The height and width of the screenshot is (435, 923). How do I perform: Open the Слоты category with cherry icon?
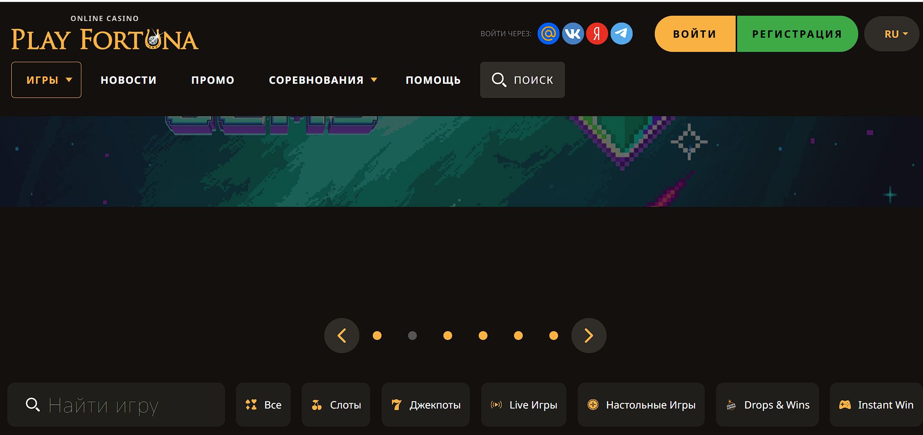[336, 405]
